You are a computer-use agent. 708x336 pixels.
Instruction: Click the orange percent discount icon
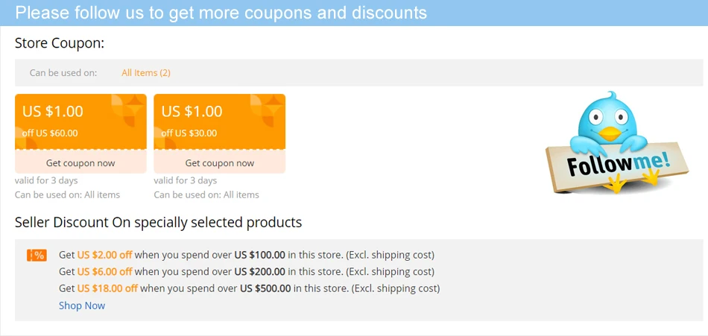37,256
